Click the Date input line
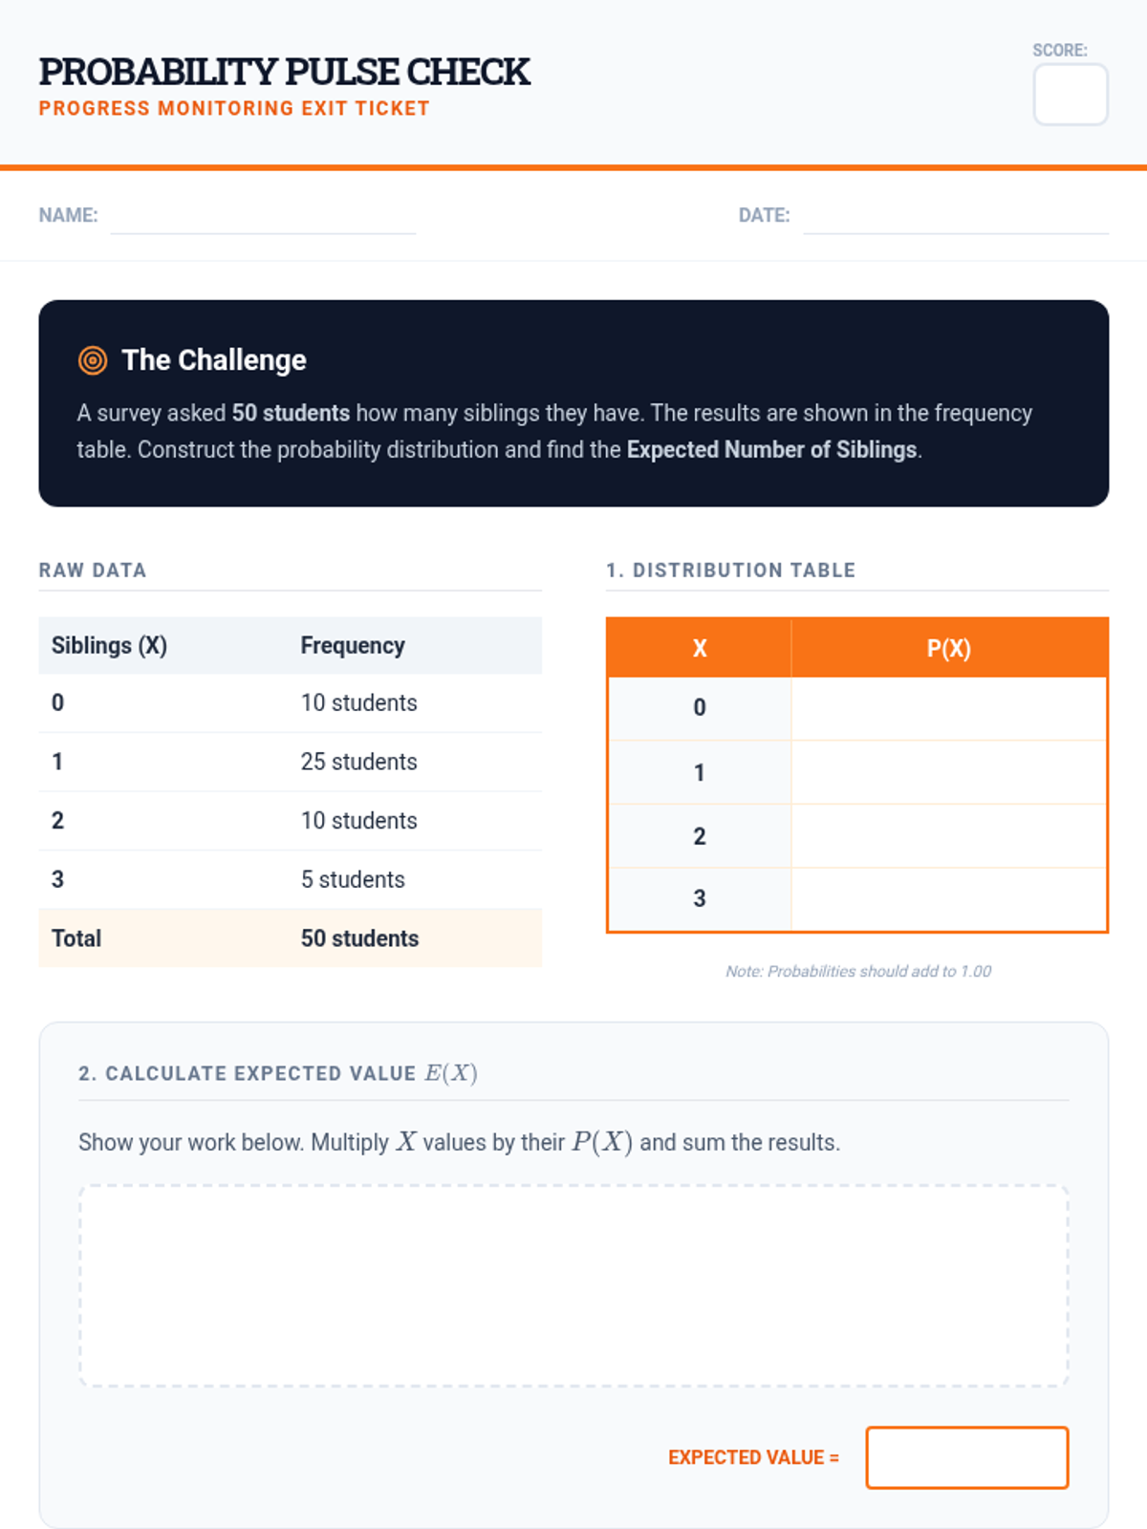This screenshot has height=1529, width=1147. [x=956, y=216]
